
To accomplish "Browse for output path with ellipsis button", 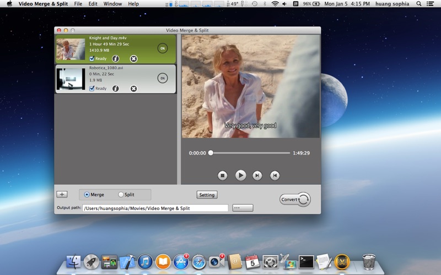I will (x=243, y=208).
